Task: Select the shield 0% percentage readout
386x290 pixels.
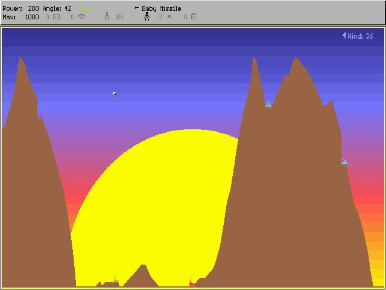Action: (119, 17)
